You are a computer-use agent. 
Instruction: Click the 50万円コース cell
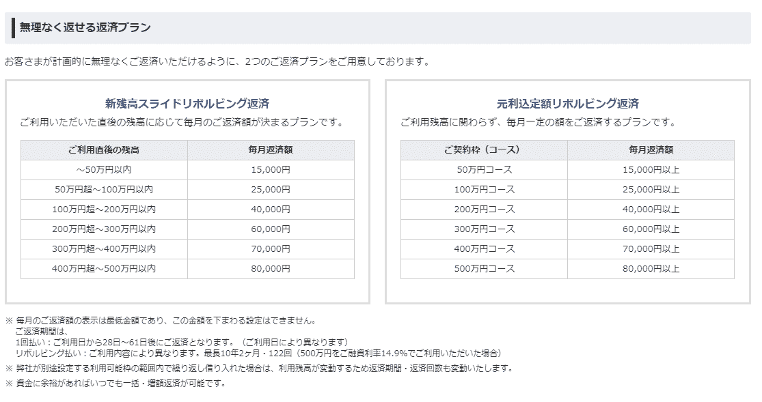[484, 170]
